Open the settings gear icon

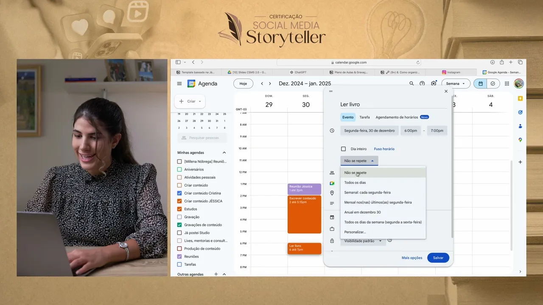434,83
